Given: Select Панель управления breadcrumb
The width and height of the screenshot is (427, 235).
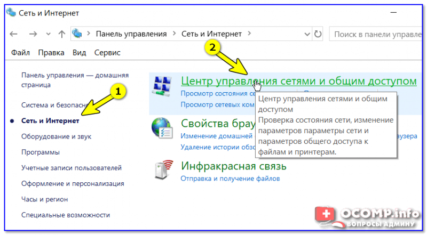Looking at the screenshot, I should pyautogui.click(x=131, y=34).
